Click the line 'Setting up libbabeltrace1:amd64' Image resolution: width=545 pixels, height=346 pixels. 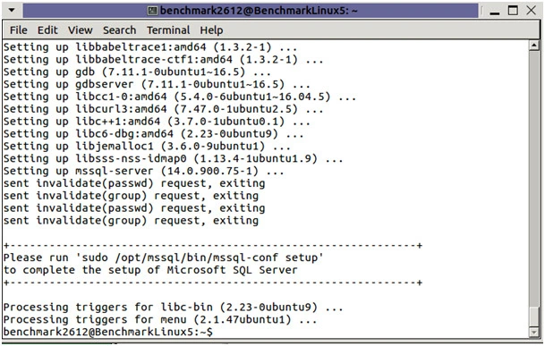click(150, 46)
